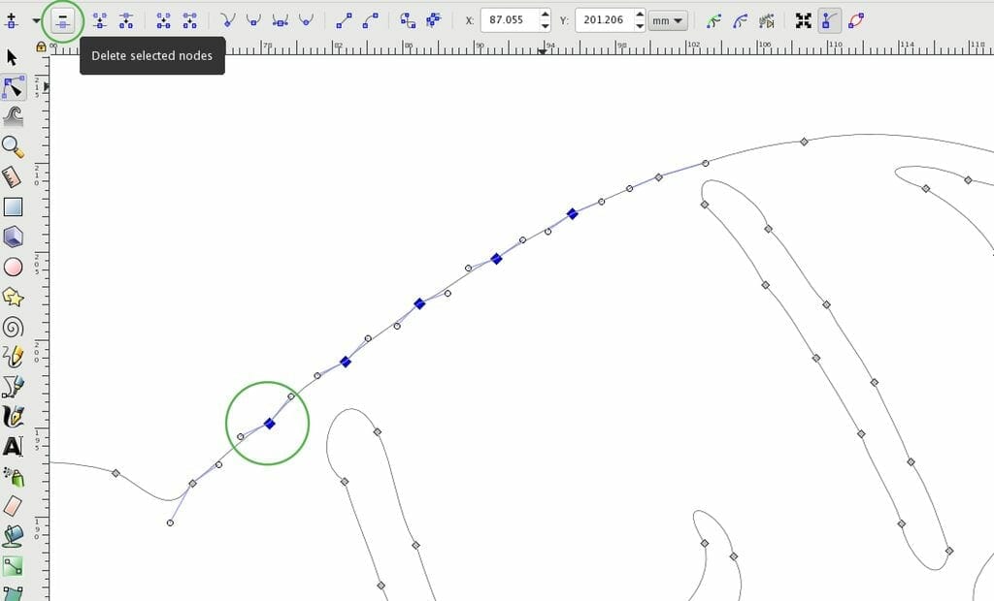The height and width of the screenshot is (601, 994).
Task: Convert selected segments to lines
Action: [x=345, y=19]
